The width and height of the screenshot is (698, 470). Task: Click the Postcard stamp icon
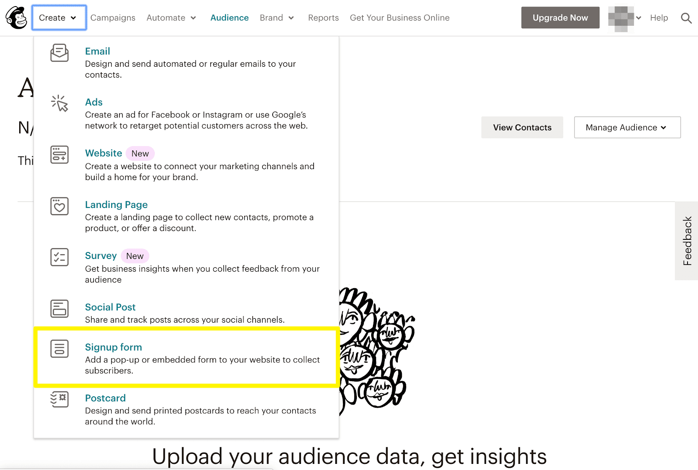tap(59, 399)
